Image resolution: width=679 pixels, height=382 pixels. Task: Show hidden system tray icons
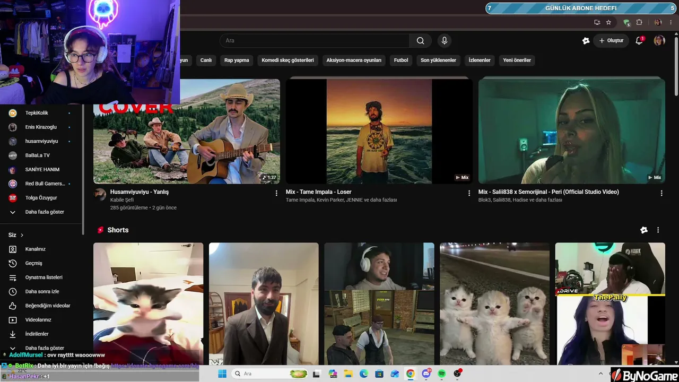click(x=600, y=374)
